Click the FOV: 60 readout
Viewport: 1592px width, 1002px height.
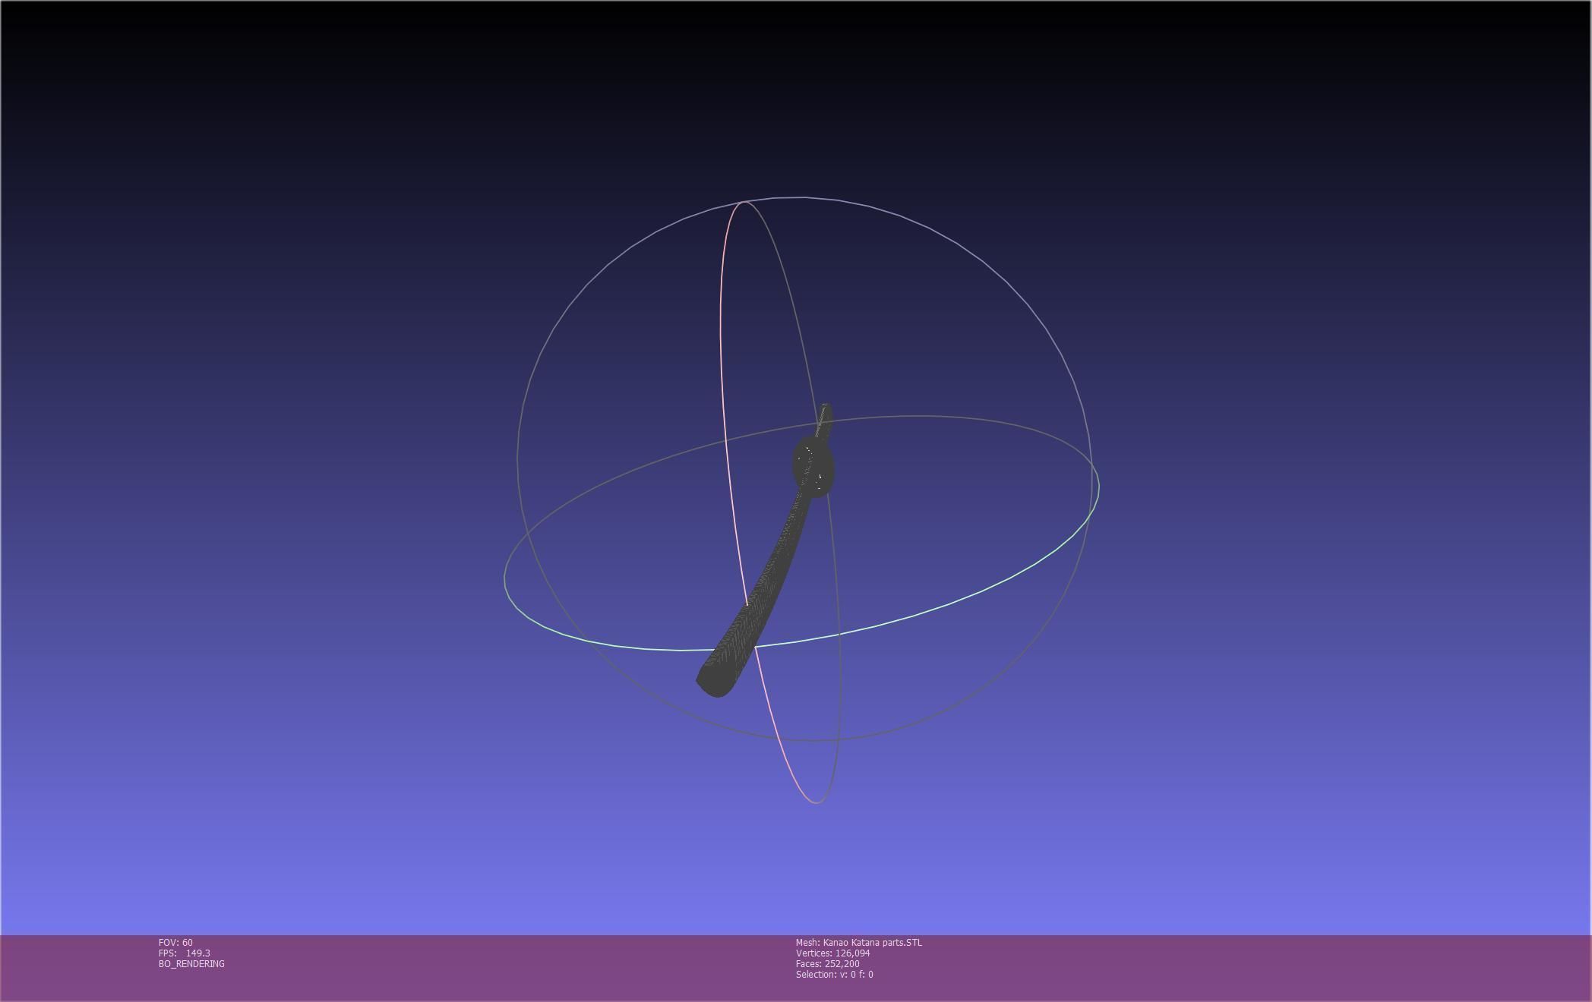point(175,942)
